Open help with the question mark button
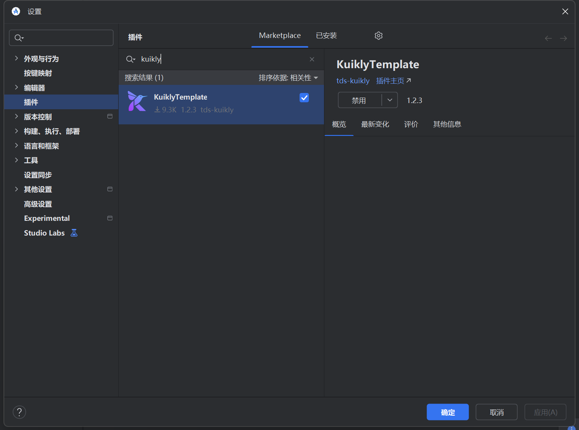The height and width of the screenshot is (430, 579). pyautogui.click(x=19, y=412)
